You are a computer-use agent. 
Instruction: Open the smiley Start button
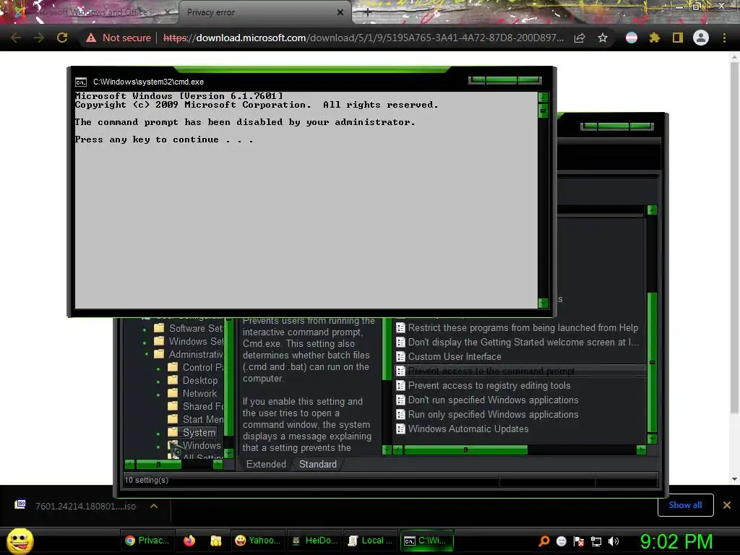click(20, 541)
